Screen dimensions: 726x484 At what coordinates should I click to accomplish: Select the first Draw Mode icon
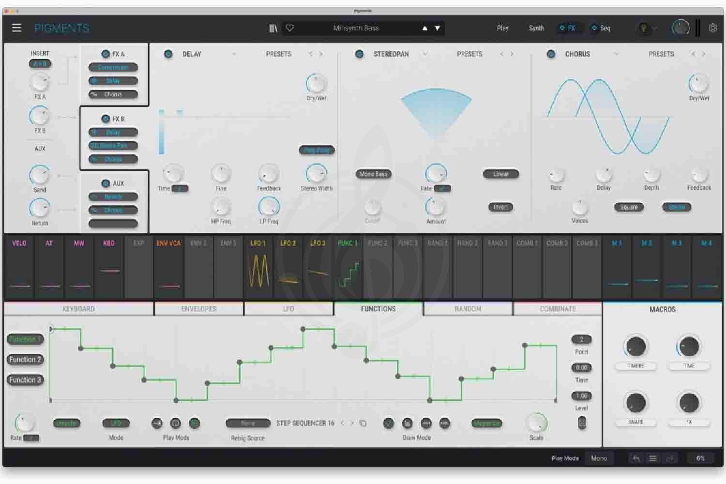click(389, 423)
